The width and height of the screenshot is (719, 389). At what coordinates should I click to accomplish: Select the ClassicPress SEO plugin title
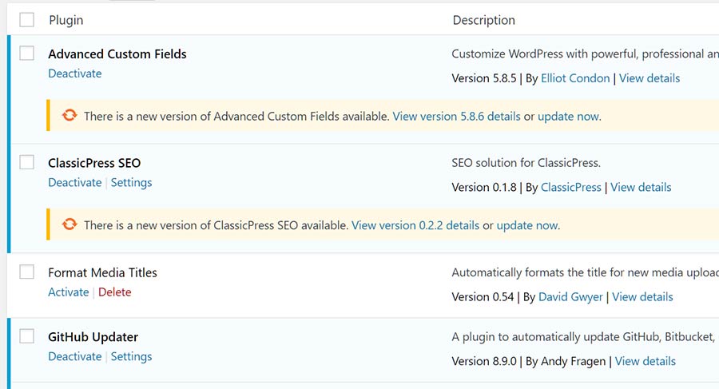pos(94,163)
